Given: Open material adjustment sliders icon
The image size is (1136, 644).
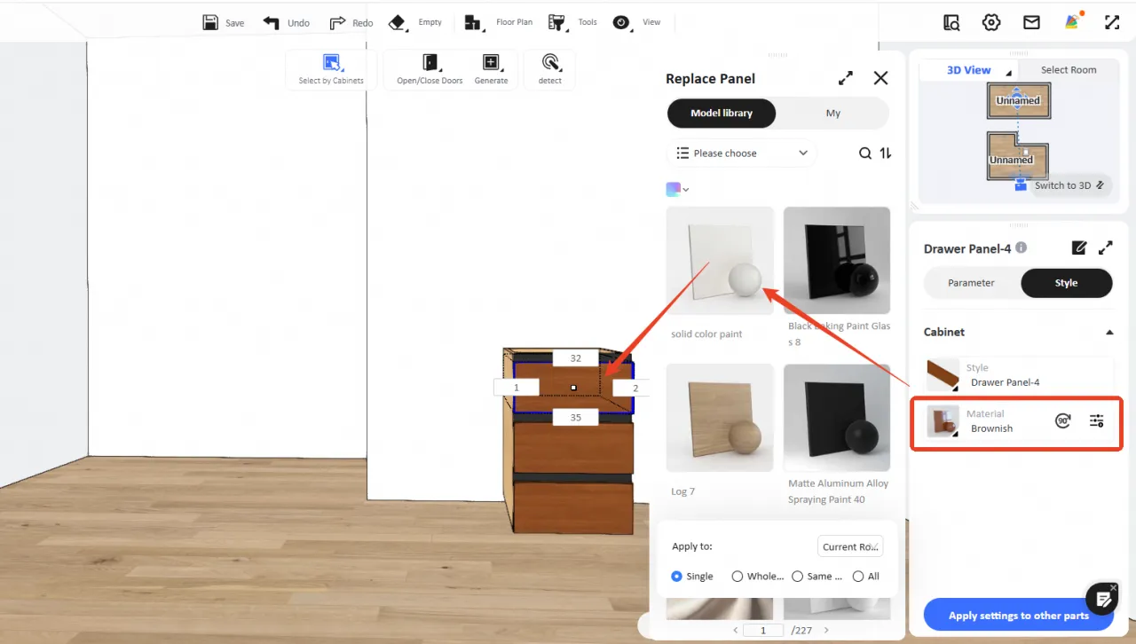Looking at the screenshot, I should tap(1097, 421).
